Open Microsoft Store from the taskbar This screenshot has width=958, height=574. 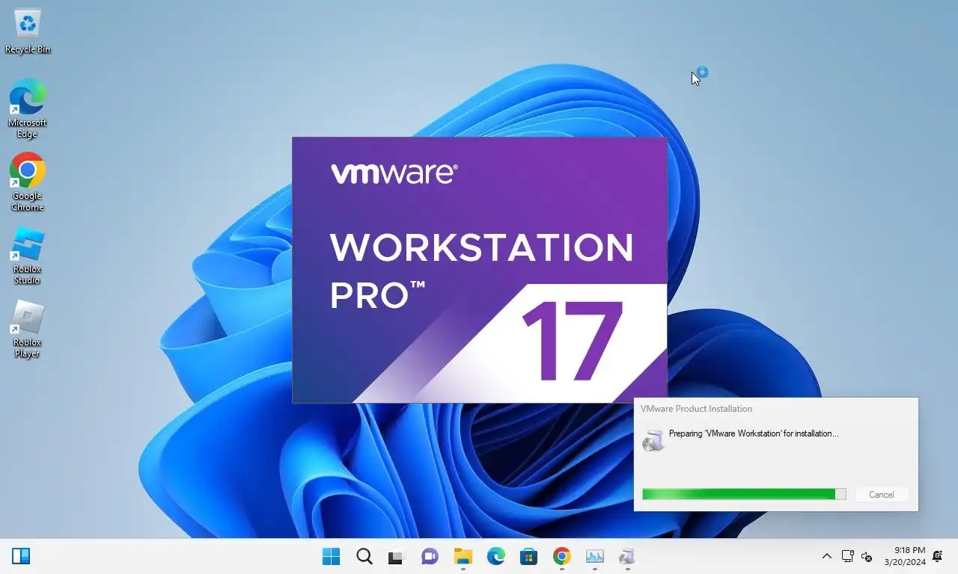point(528,556)
